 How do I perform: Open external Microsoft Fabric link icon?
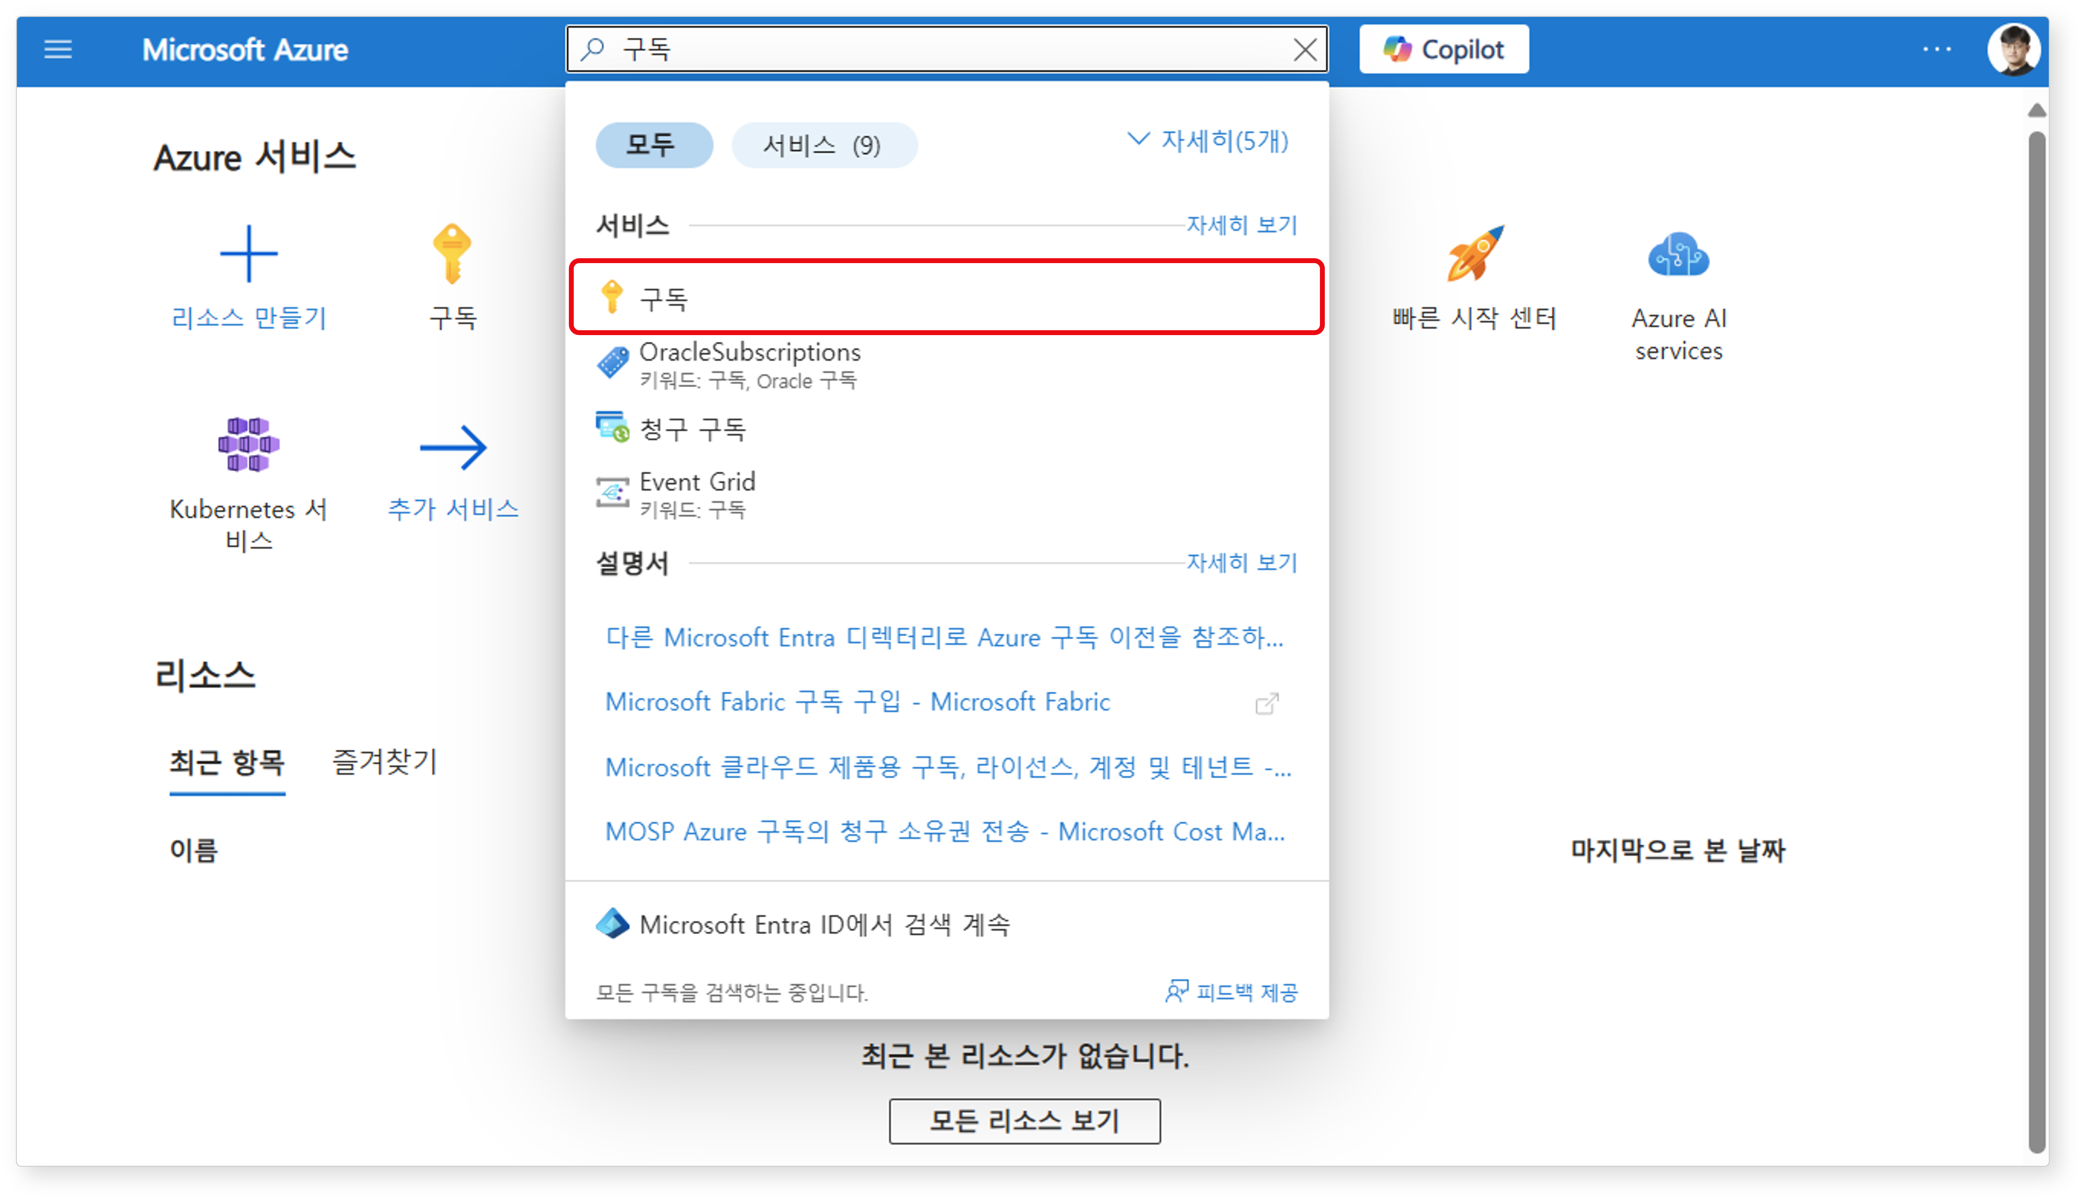click(x=1267, y=703)
